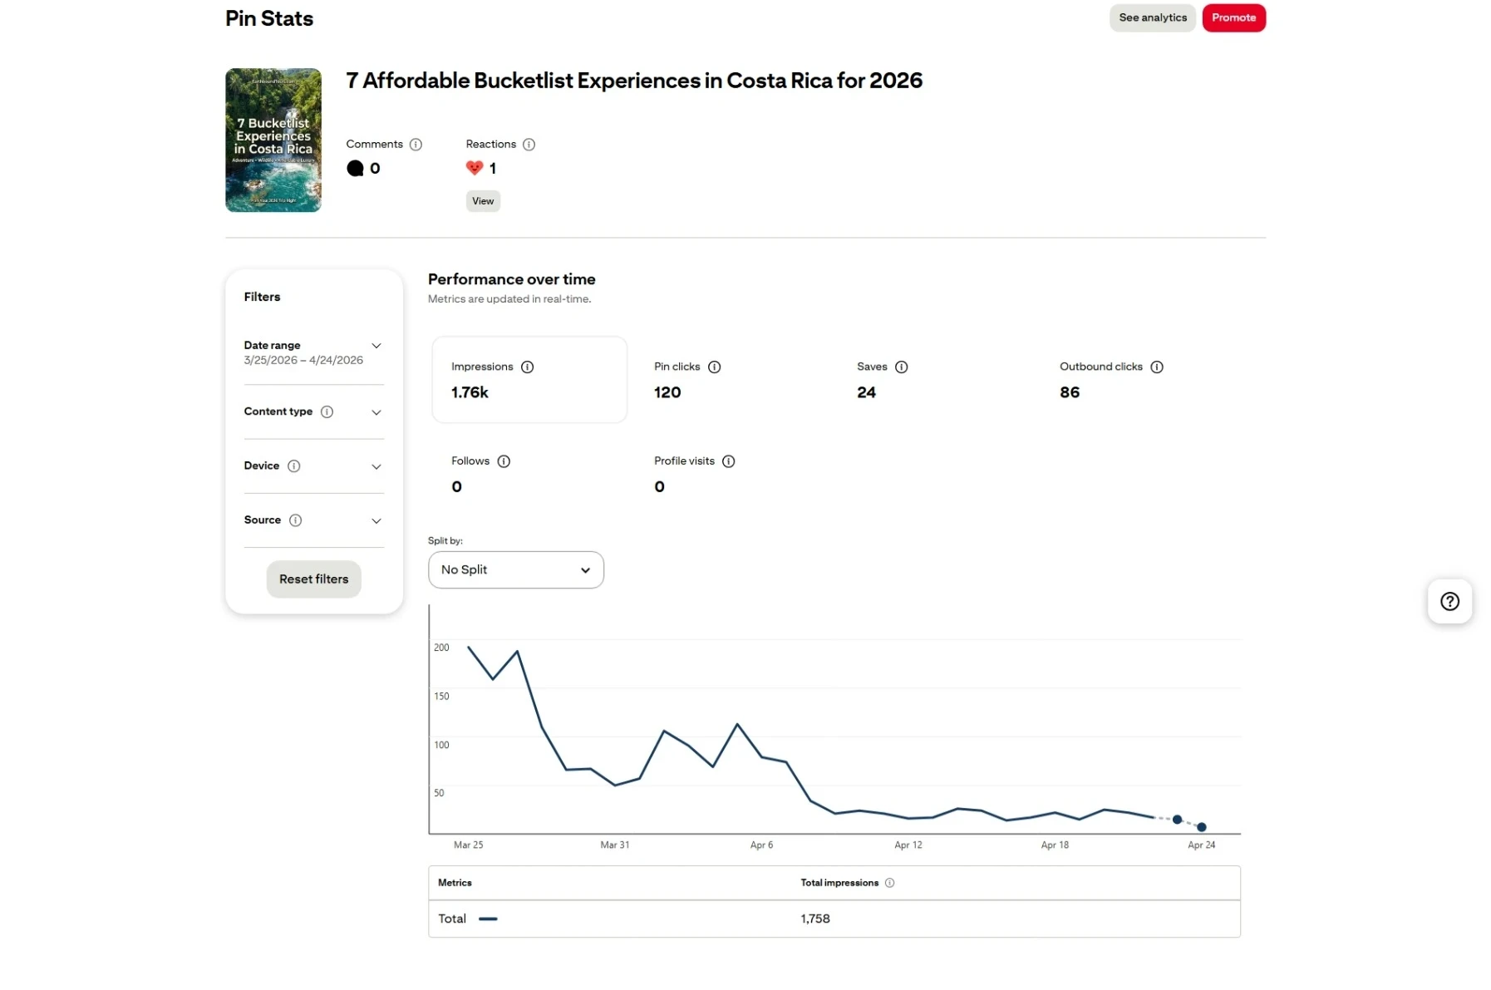
Task: Click the Total impressions info icon
Action: pos(889,883)
